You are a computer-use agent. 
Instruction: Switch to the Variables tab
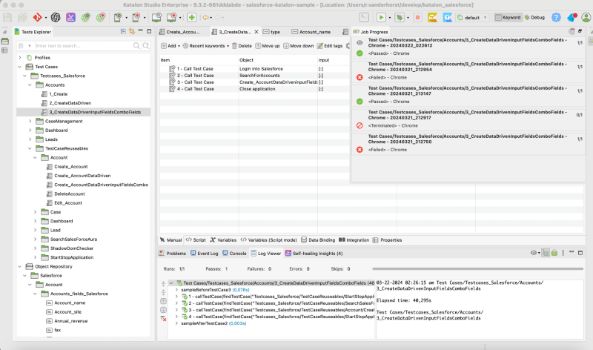click(223, 240)
